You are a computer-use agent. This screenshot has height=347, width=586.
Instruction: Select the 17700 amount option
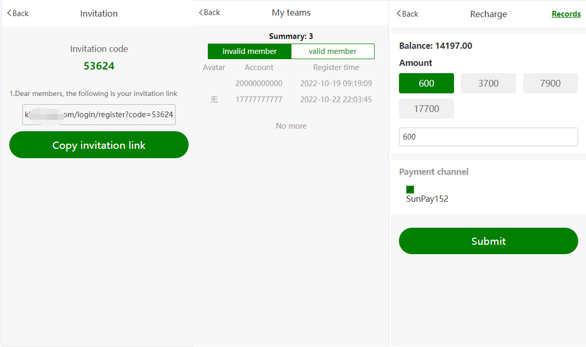[x=426, y=109]
